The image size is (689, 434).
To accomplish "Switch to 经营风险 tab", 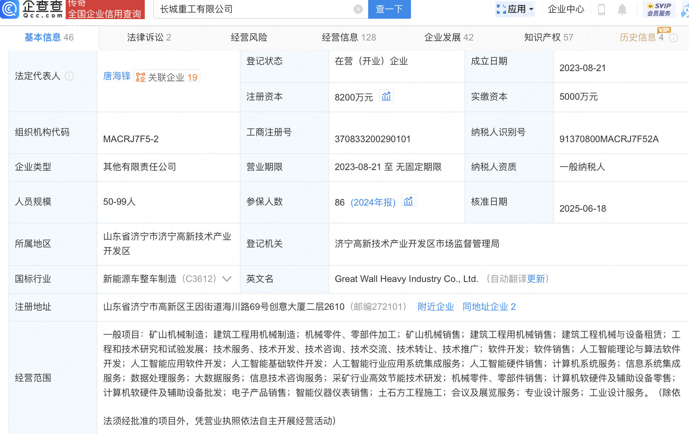I will [249, 37].
